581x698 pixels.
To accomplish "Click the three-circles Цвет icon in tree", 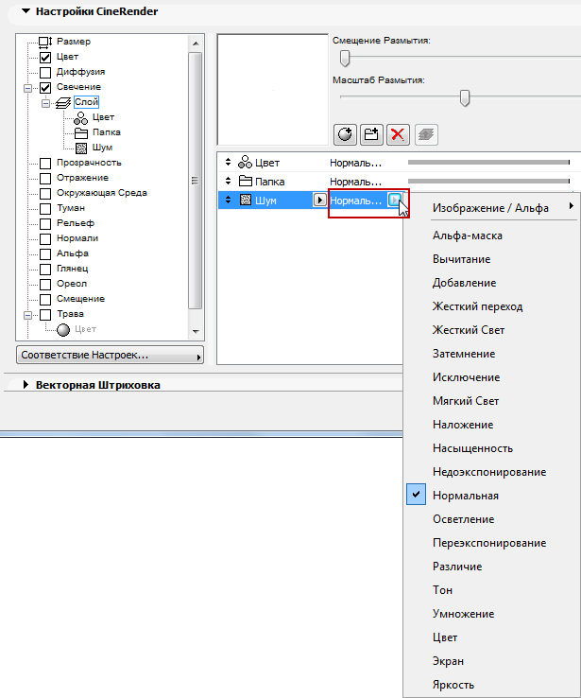I will pyautogui.click(x=81, y=118).
